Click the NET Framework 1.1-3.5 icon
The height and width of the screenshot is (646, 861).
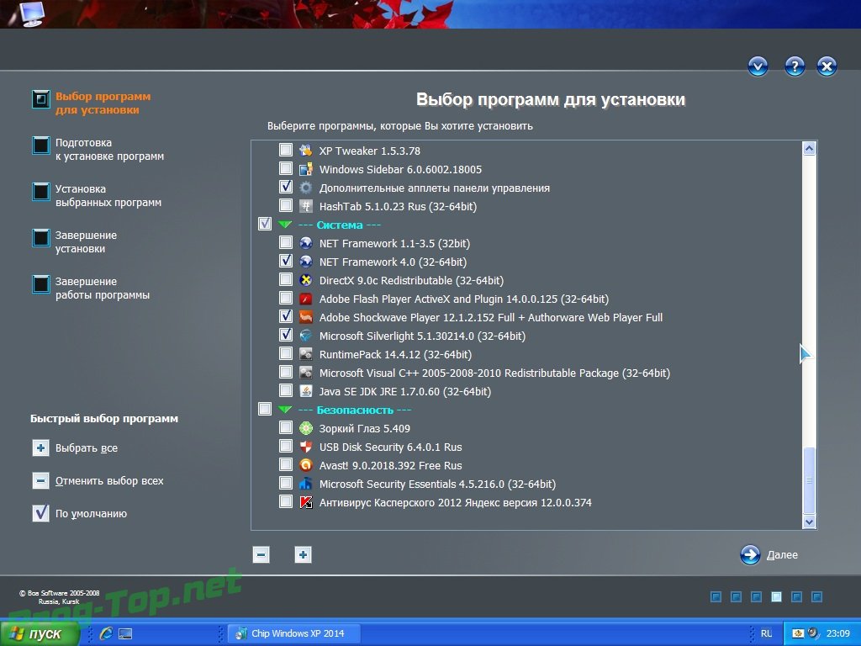306,243
